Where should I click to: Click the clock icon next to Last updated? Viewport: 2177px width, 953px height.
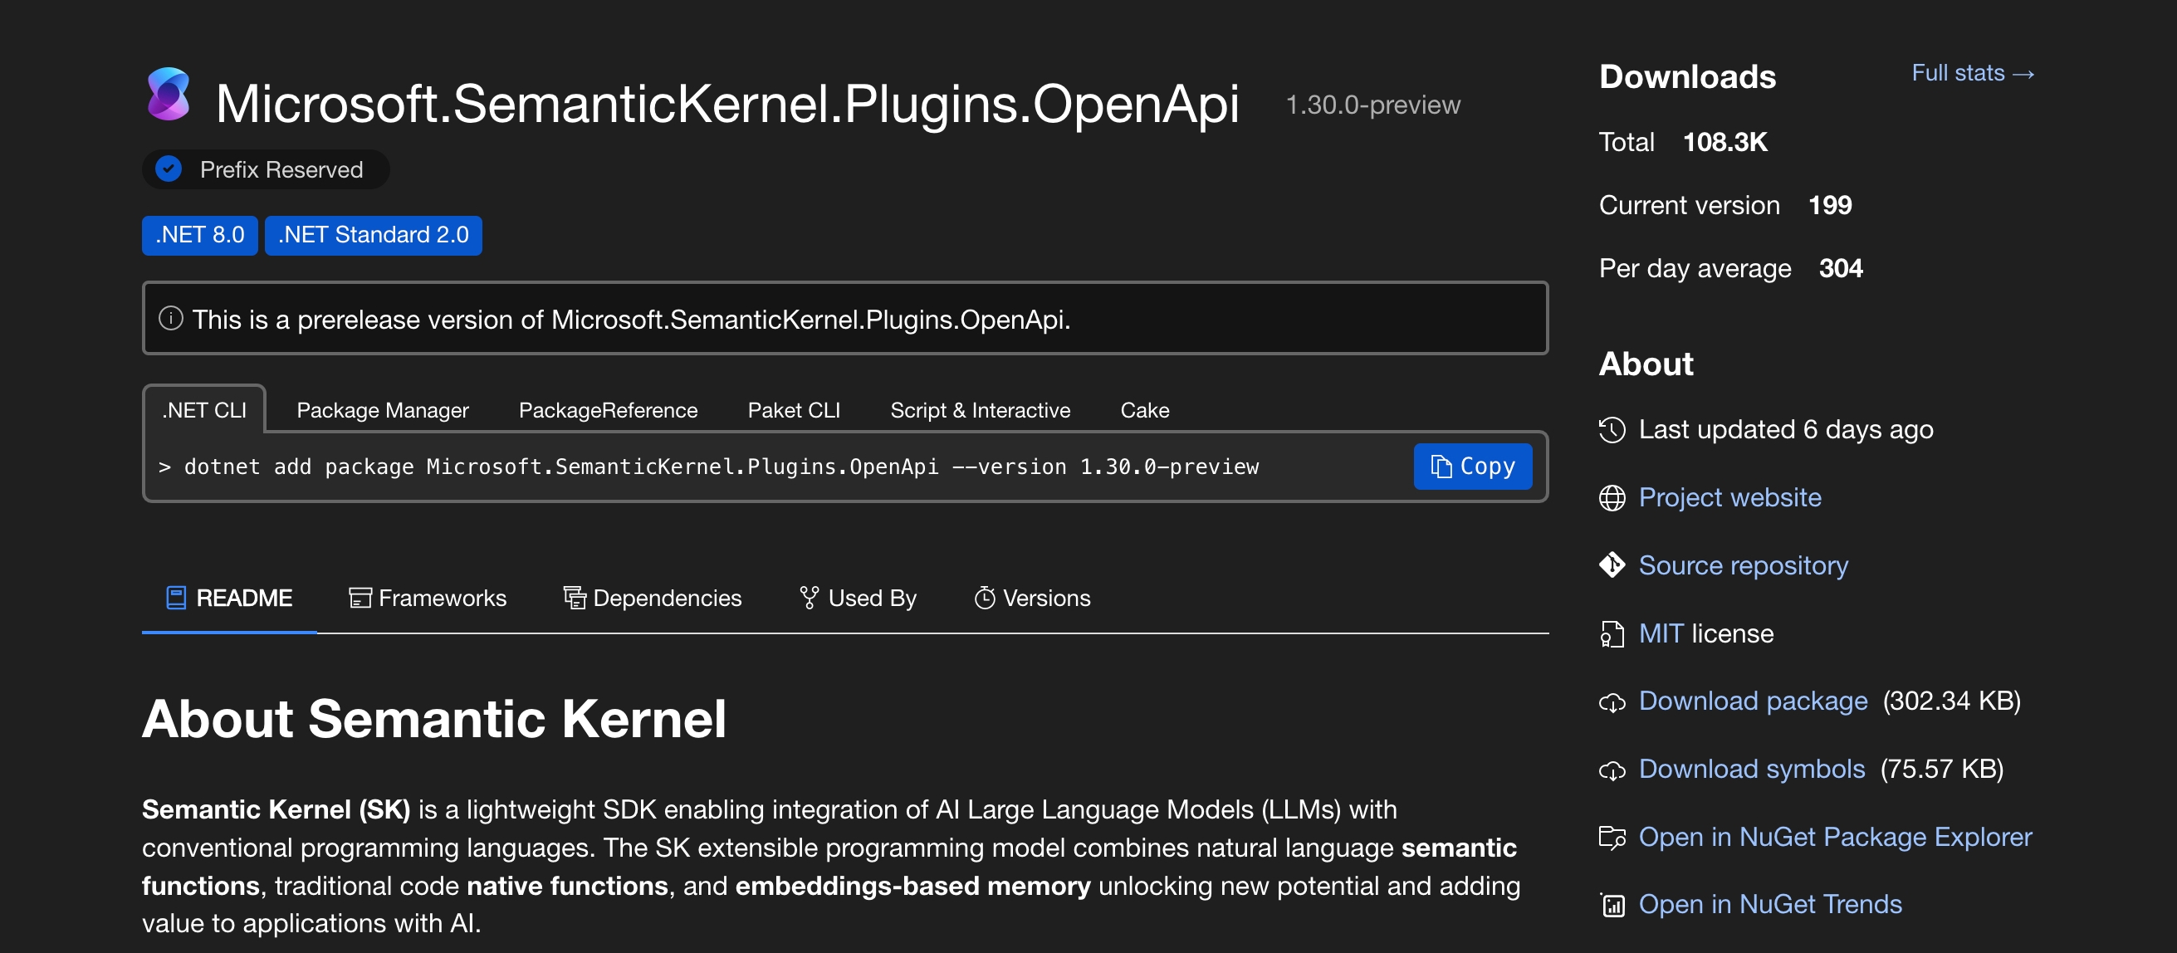pyautogui.click(x=1612, y=429)
